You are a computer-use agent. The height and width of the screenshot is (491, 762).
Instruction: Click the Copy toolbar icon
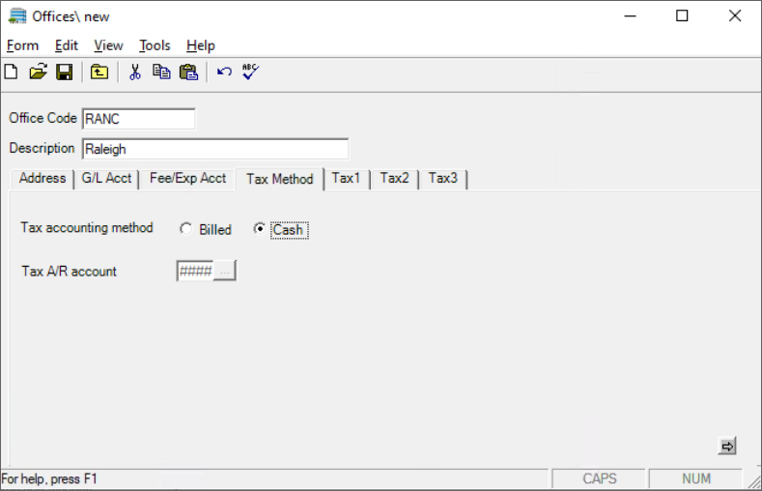pos(161,72)
